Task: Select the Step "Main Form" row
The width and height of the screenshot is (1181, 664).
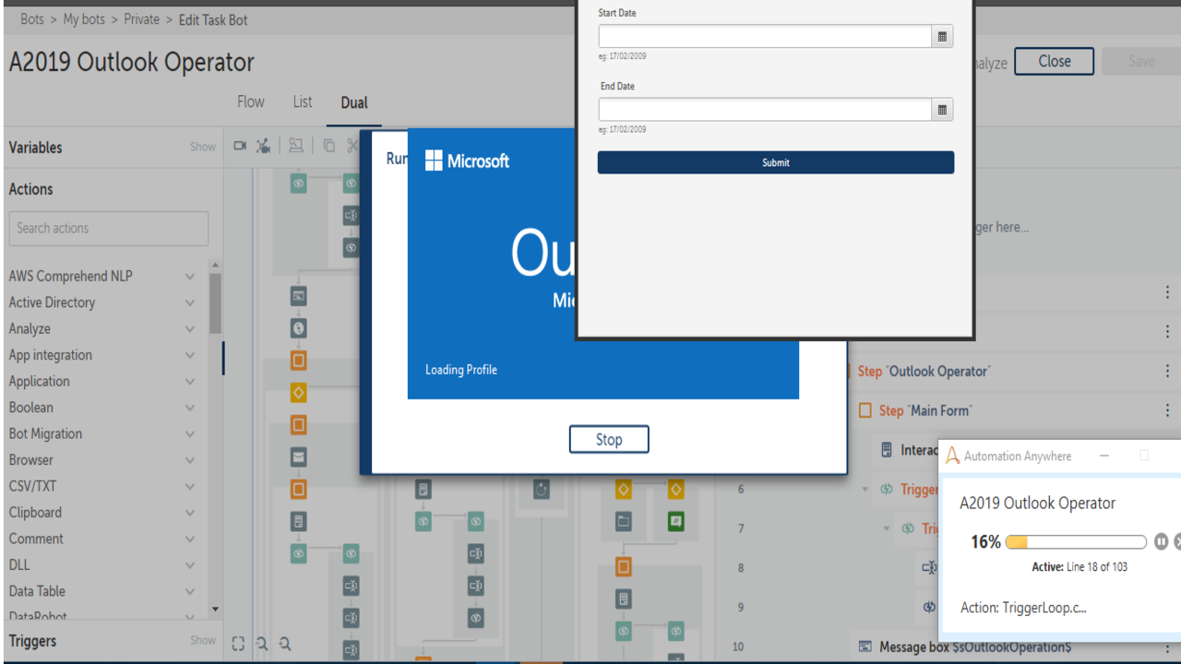Action: click(1013, 410)
